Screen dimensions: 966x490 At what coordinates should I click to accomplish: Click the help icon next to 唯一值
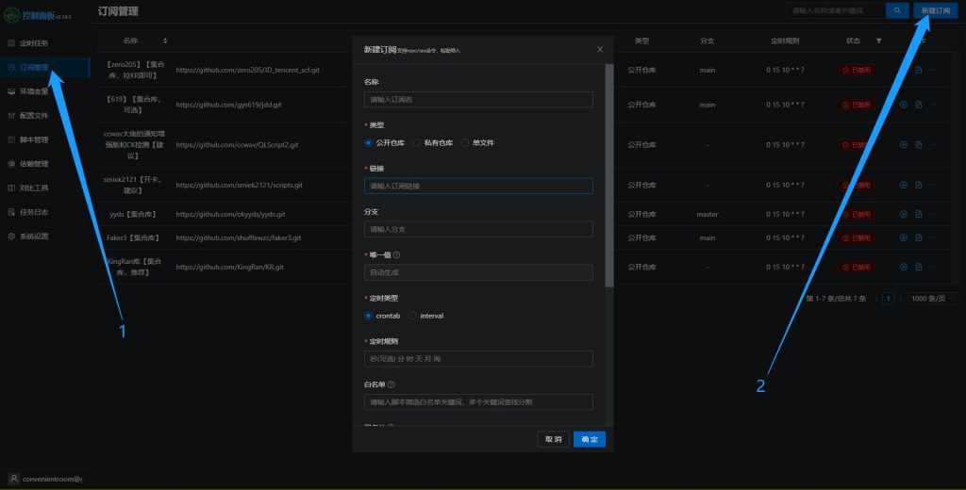397,254
